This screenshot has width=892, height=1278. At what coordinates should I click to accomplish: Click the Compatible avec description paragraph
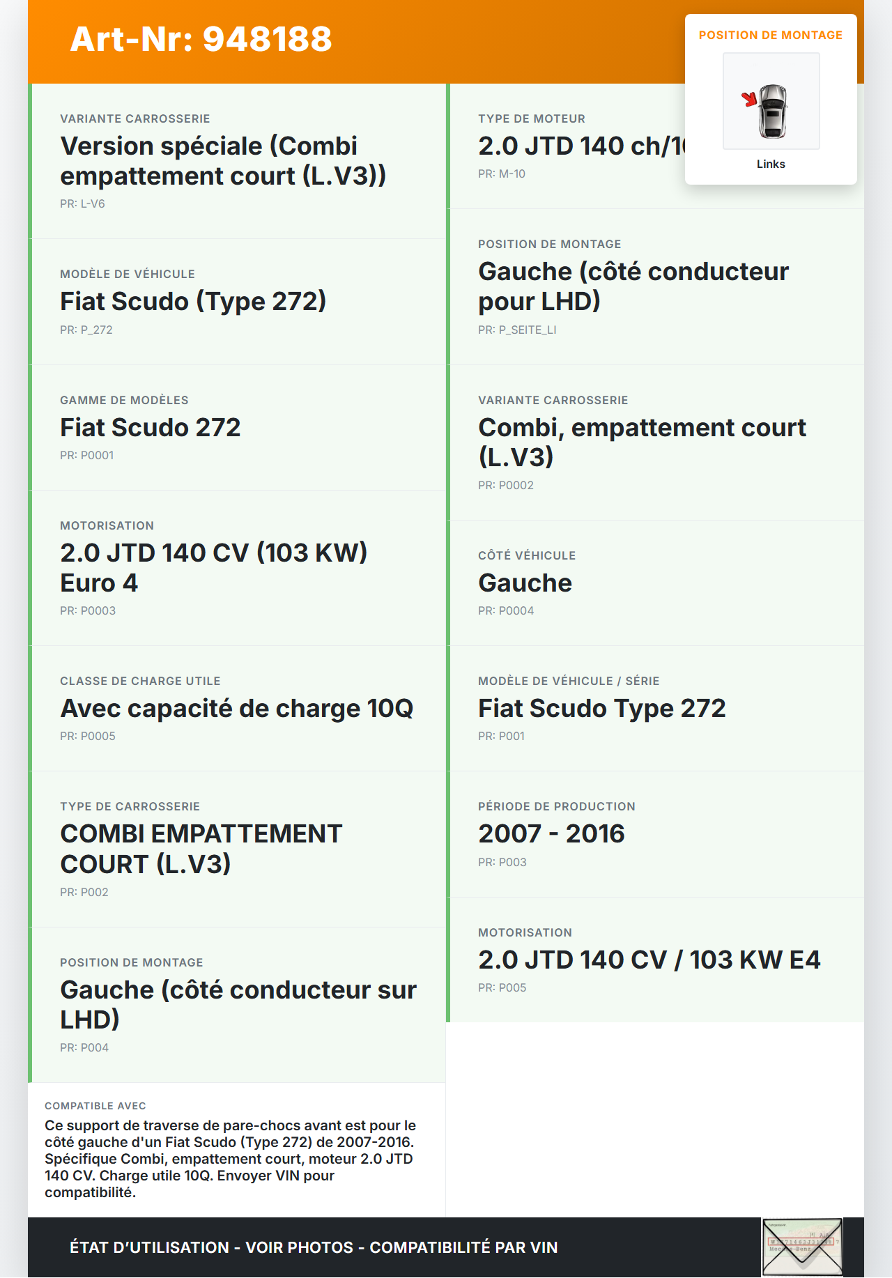point(231,1159)
